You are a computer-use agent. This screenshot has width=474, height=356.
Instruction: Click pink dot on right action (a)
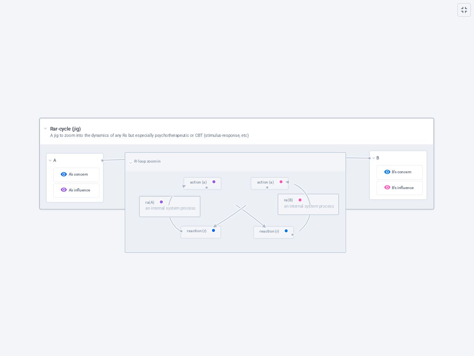(x=281, y=182)
